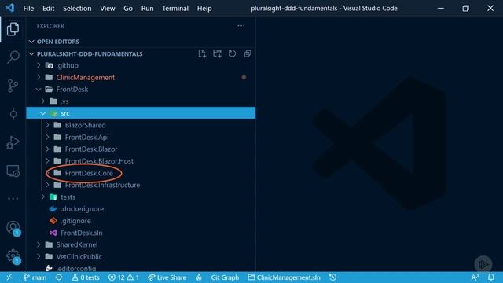Show errors and warnings count panel
Image resolution: width=503 pixels, height=283 pixels.
123,277
